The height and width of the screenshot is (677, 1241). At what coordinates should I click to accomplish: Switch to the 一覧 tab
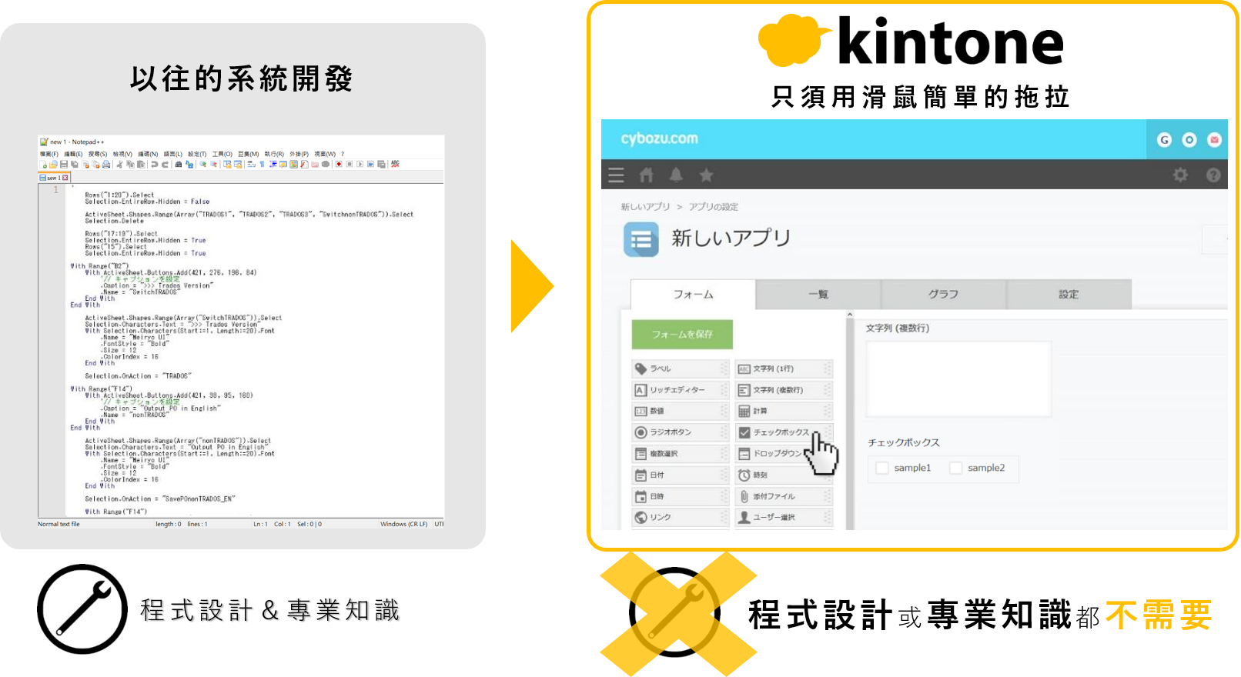pyautogui.click(x=818, y=295)
